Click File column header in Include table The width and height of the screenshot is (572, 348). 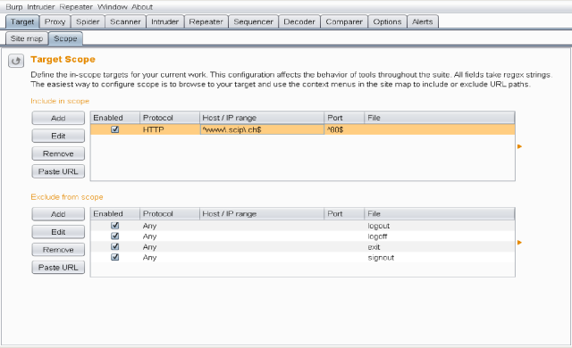[x=440, y=118]
